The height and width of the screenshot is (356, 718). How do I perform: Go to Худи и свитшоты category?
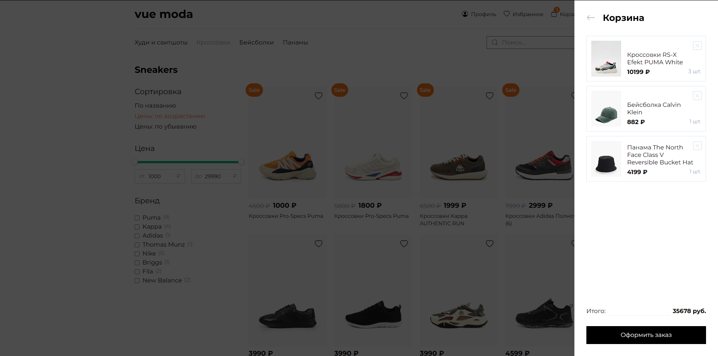tap(161, 43)
